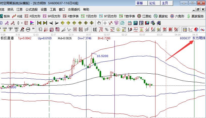Open the 工具 menu
206x118 pixels.
(x=53, y=10)
